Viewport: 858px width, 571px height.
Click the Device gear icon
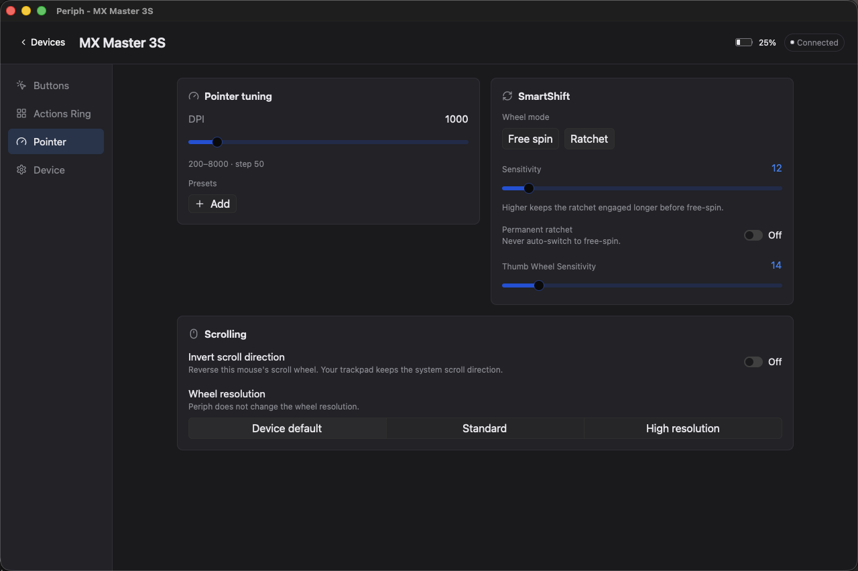point(21,170)
